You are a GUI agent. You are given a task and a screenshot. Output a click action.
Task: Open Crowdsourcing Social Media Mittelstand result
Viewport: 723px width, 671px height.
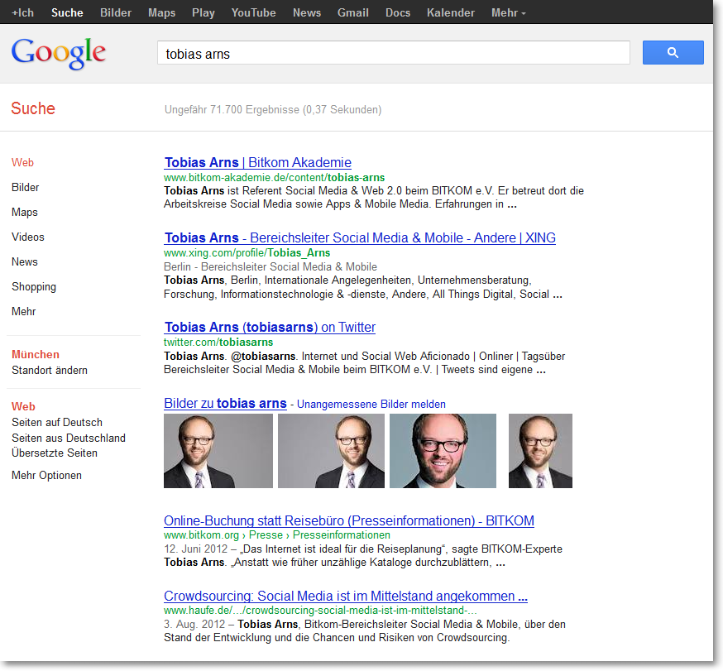346,596
